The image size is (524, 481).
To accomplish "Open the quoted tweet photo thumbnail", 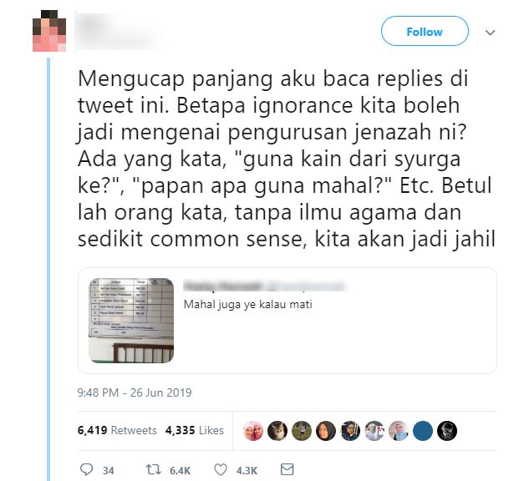I will pyautogui.click(x=131, y=321).
